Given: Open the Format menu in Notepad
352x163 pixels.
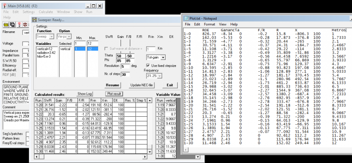Looking at the screenshot, I should pos(209,24).
